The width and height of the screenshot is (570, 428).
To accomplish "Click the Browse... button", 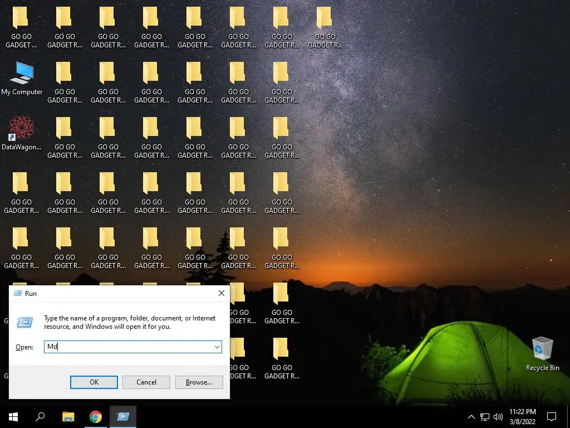I will click(199, 382).
